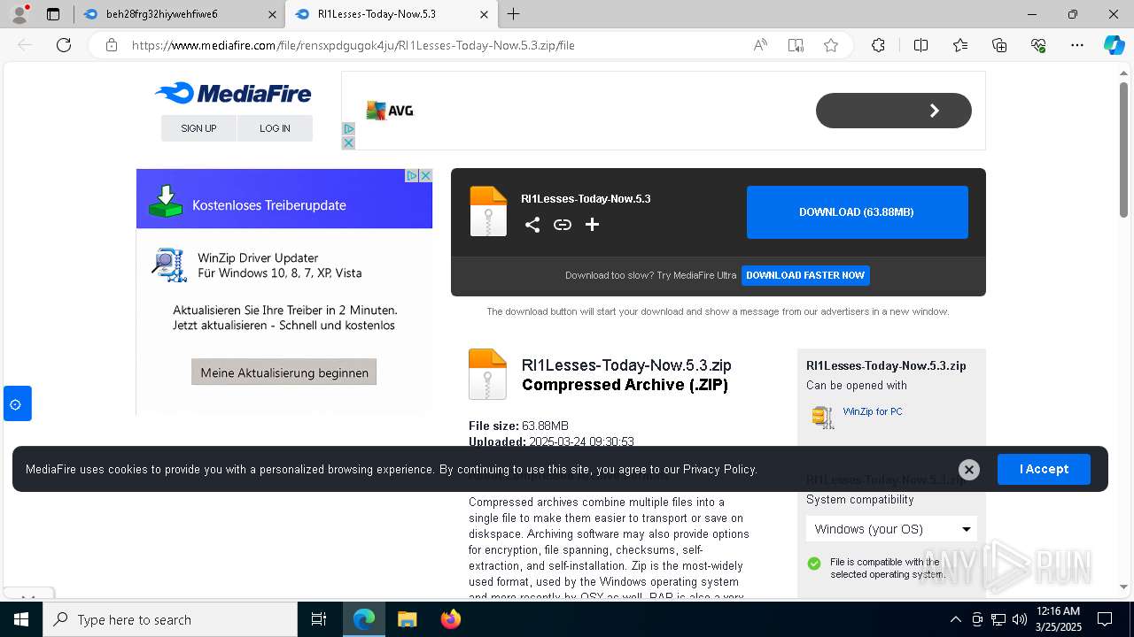Click DOWNLOAD FASTER NOW button

(x=805, y=275)
